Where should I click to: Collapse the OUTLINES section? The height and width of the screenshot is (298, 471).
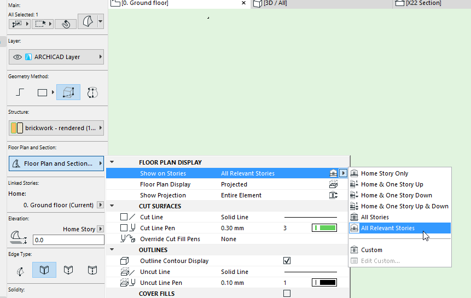point(112,250)
